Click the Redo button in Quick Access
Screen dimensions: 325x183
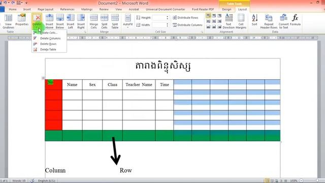[13, 3]
